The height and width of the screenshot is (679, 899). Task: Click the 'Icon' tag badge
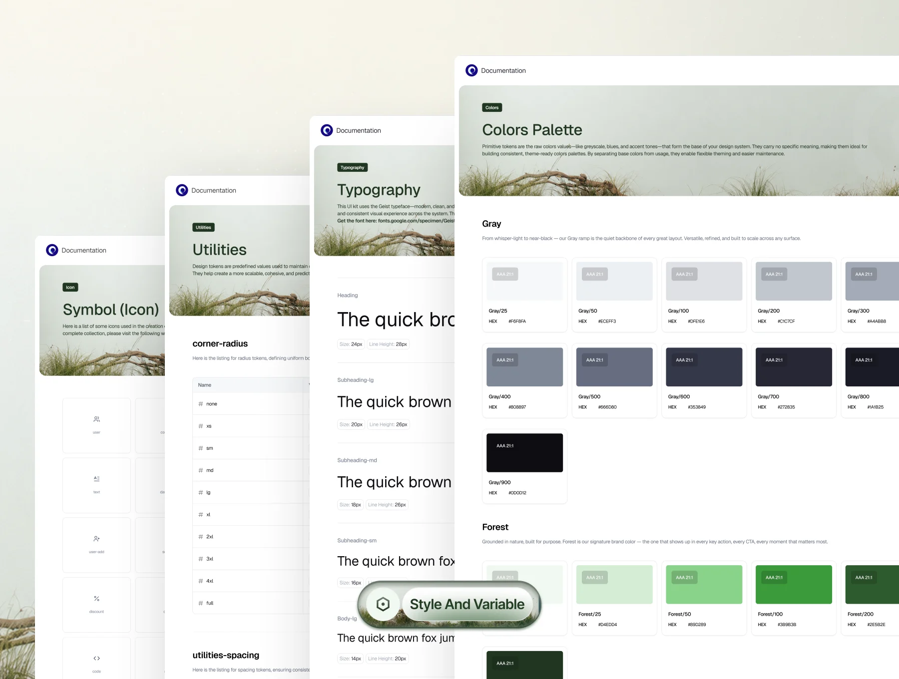click(70, 287)
